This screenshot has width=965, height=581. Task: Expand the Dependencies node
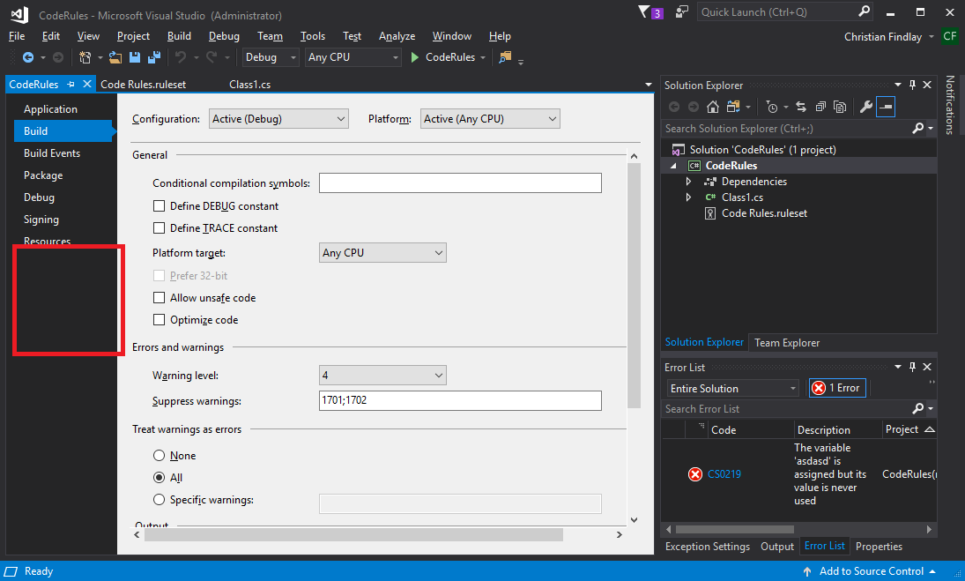click(x=688, y=182)
